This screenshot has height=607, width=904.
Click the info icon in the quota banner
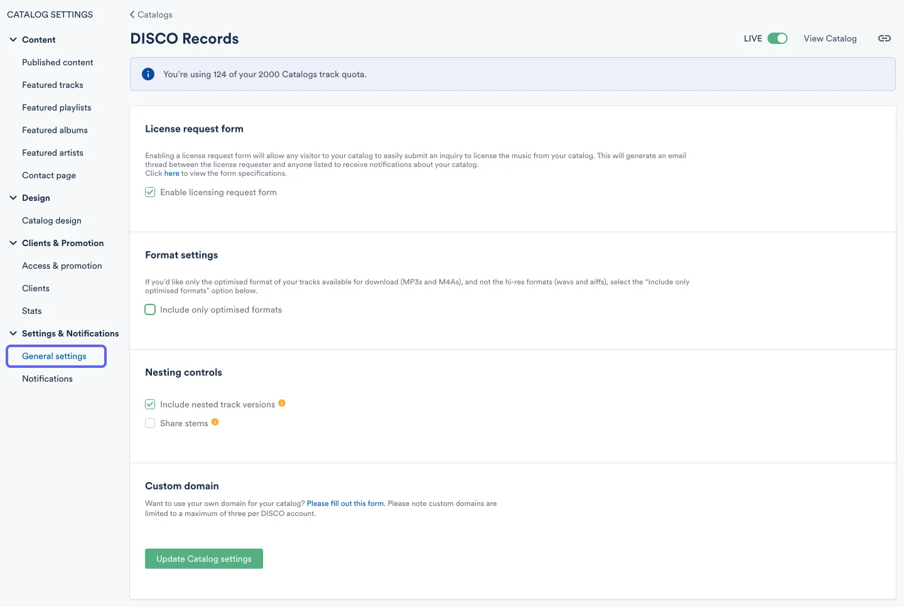coord(148,74)
